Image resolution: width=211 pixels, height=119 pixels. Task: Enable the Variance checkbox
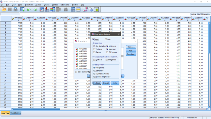(94, 49)
